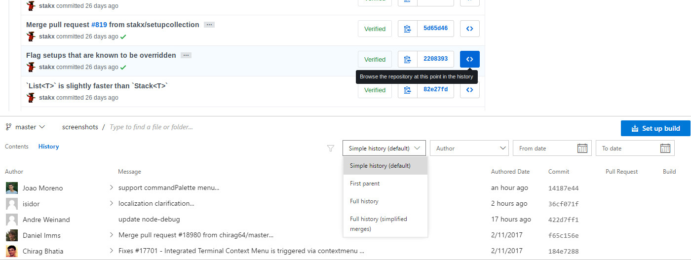The width and height of the screenshot is (691, 260).
Task: Click the Set up build button
Action: (x=655, y=128)
